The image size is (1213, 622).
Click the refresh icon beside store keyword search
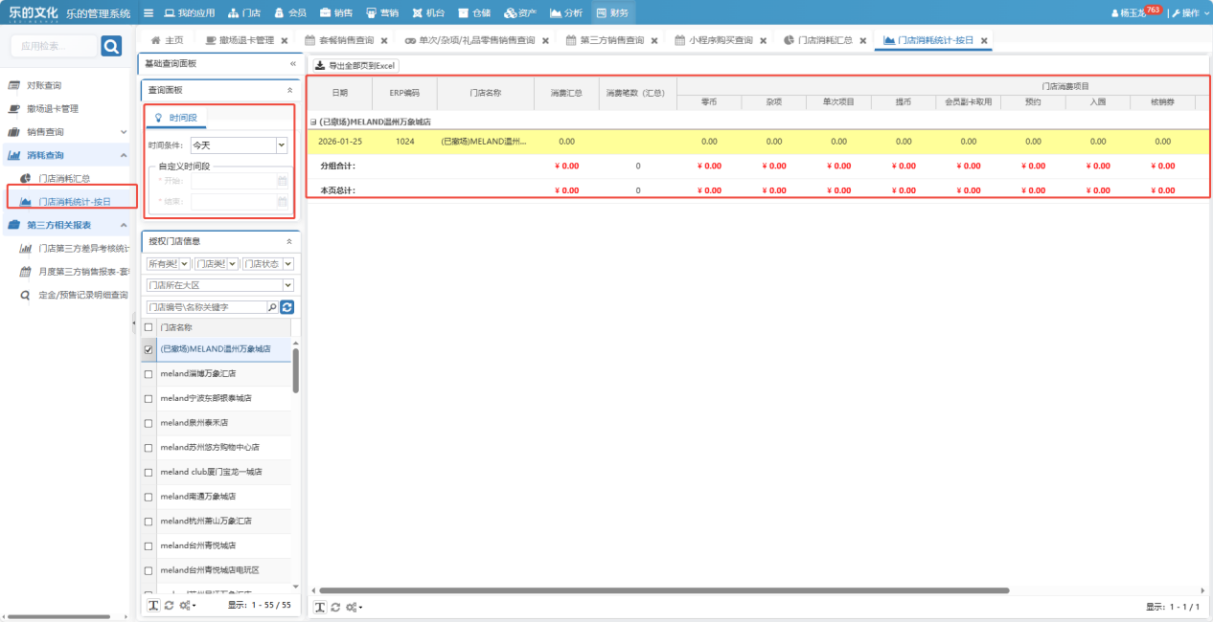[286, 307]
